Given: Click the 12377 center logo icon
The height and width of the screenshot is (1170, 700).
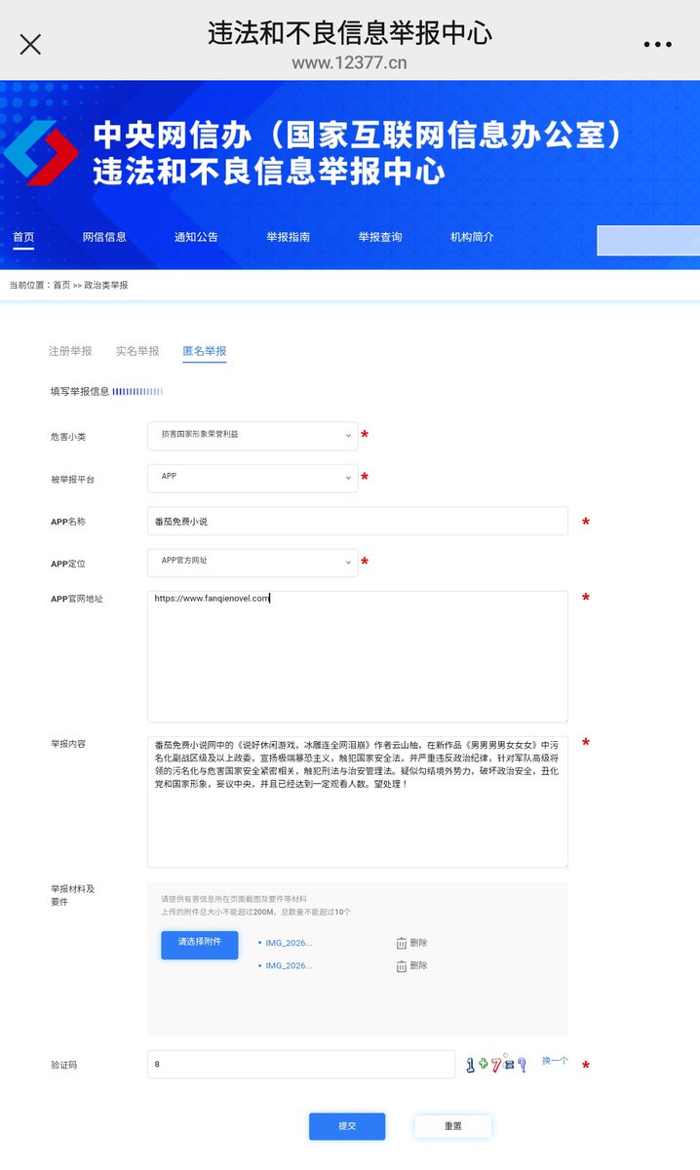Looking at the screenshot, I should click(41, 152).
